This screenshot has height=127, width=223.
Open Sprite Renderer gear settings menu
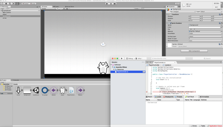[222, 23]
